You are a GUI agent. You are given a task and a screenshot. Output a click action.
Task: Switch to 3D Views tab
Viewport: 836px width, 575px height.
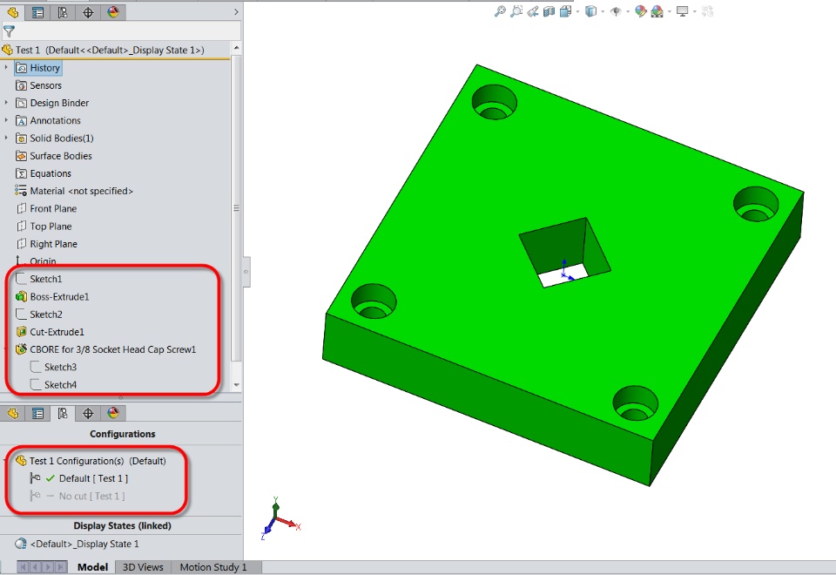coord(143,567)
